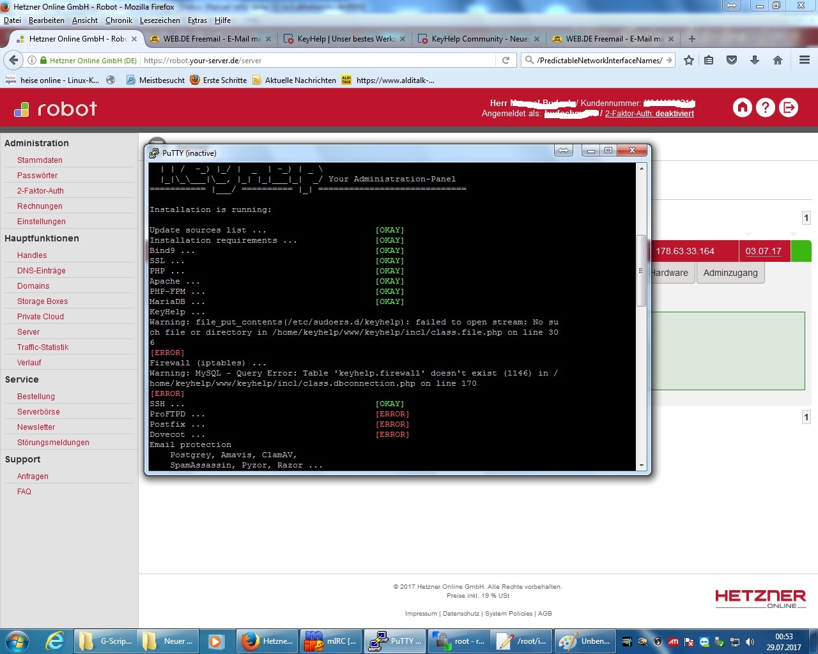Open the Firefox hamburger menu
This screenshot has width=818, height=654.
click(x=805, y=60)
